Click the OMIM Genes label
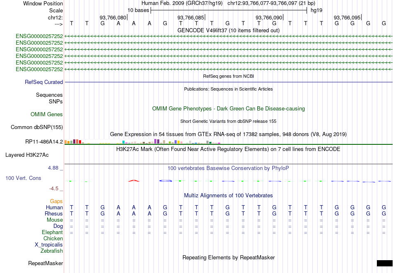This screenshot has width=393, height=273. point(47,114)
